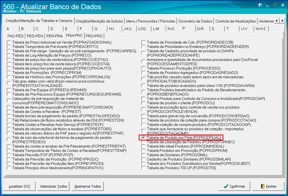
Task: Check Tabela Principio Ativo Medicamento checkbox
Action: (9, 168)
